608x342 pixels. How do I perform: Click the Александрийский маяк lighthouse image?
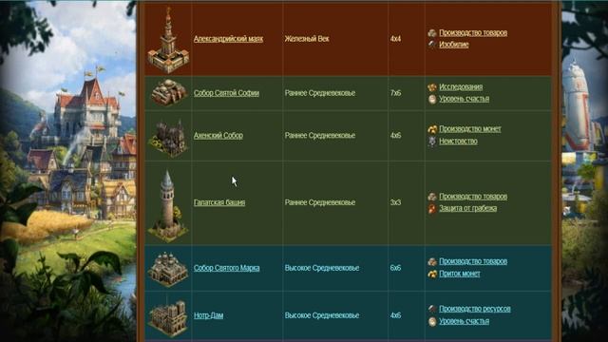tap(168, 40)
